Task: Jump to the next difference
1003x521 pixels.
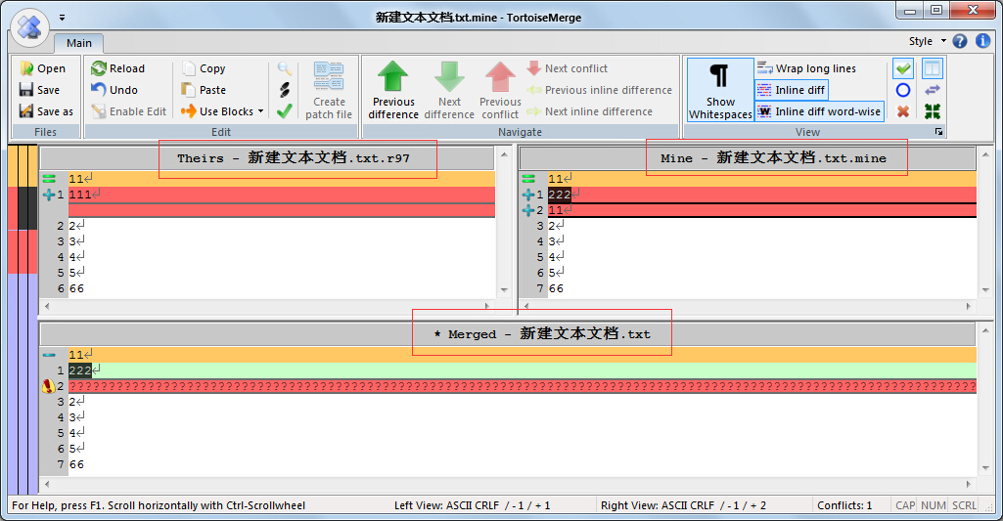Action: tap(449, 90)
